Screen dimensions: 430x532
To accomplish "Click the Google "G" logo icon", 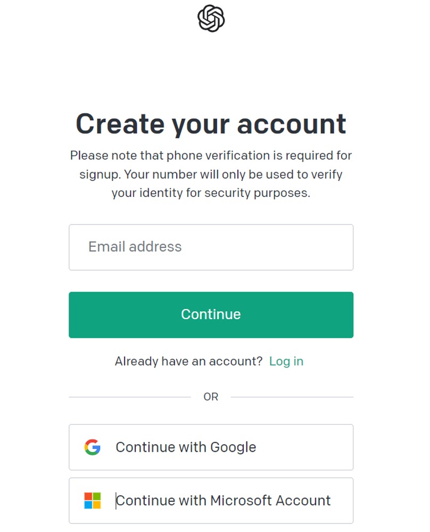I will (x=92, y=447).
